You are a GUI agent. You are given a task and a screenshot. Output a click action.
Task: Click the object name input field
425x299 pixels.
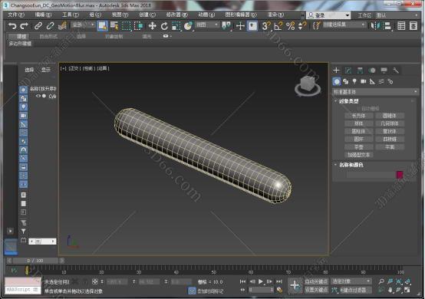click(371, 175)
